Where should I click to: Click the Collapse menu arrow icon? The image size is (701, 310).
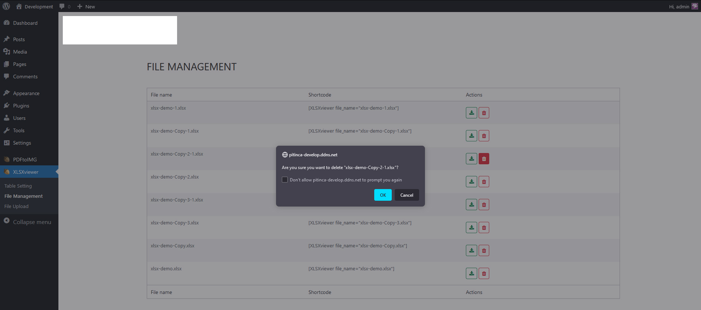point(7,221)
